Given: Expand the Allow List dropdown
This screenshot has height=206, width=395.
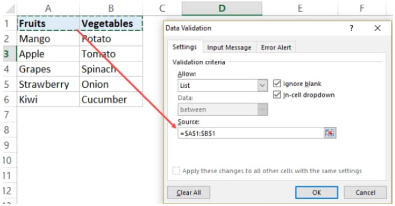Looking at the screenshot, I should (x=262, y=86).
